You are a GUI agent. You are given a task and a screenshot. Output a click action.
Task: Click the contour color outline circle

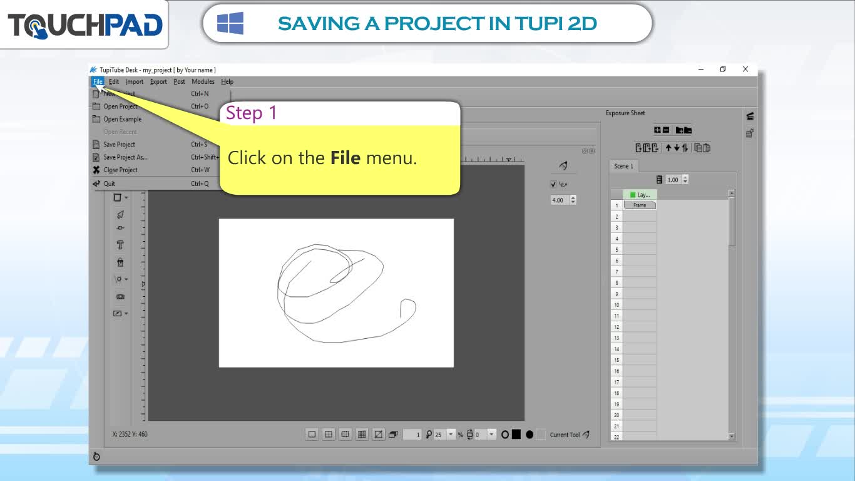(x=505, y=435)
